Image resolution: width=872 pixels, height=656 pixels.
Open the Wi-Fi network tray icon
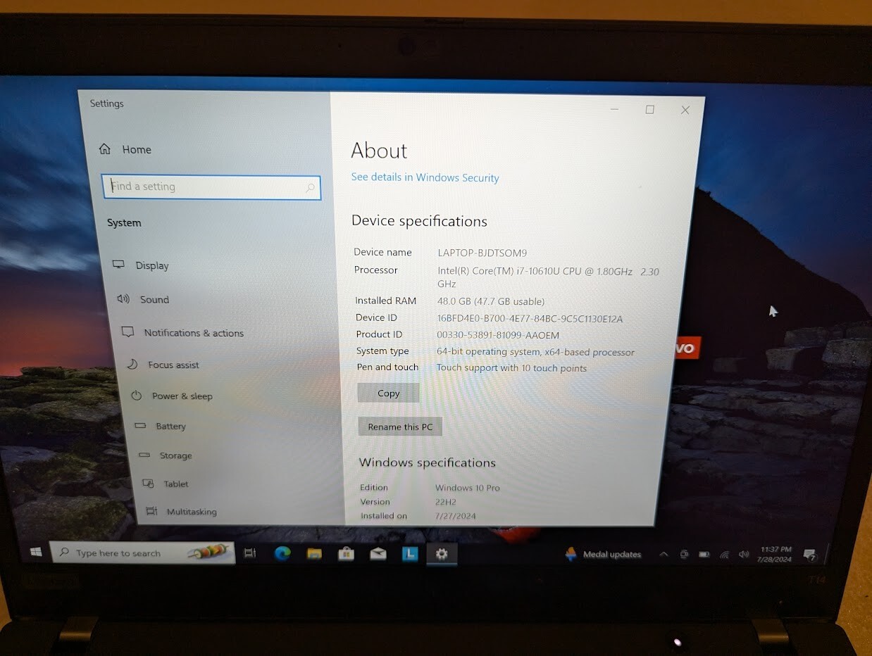724,555
